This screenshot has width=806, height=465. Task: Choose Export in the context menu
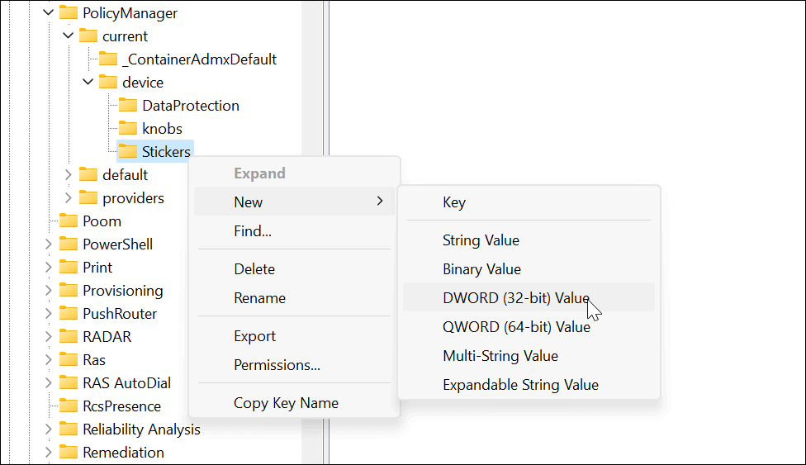point(254,336)
